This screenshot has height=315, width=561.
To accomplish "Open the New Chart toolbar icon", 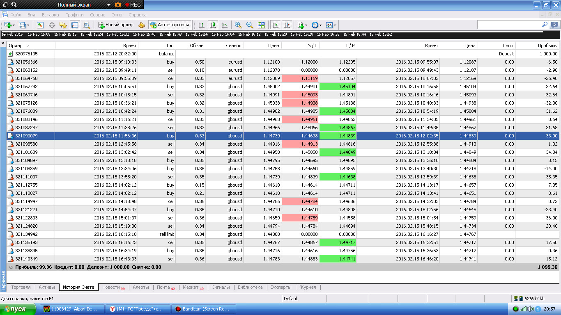I will click(x=8, y=25).
